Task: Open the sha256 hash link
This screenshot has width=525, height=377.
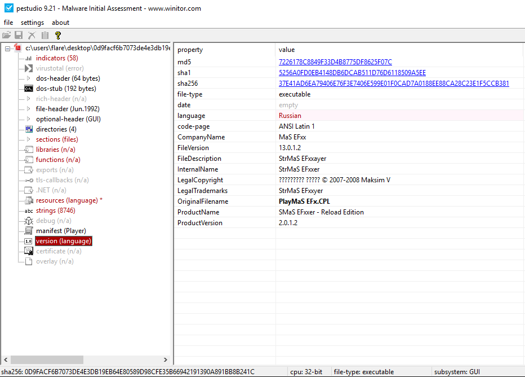Action: [x=394, y=83]
